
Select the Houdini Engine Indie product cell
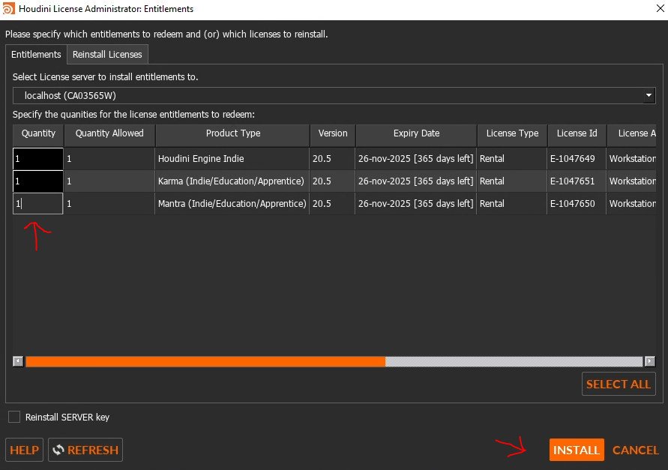[x=232, y=158]
